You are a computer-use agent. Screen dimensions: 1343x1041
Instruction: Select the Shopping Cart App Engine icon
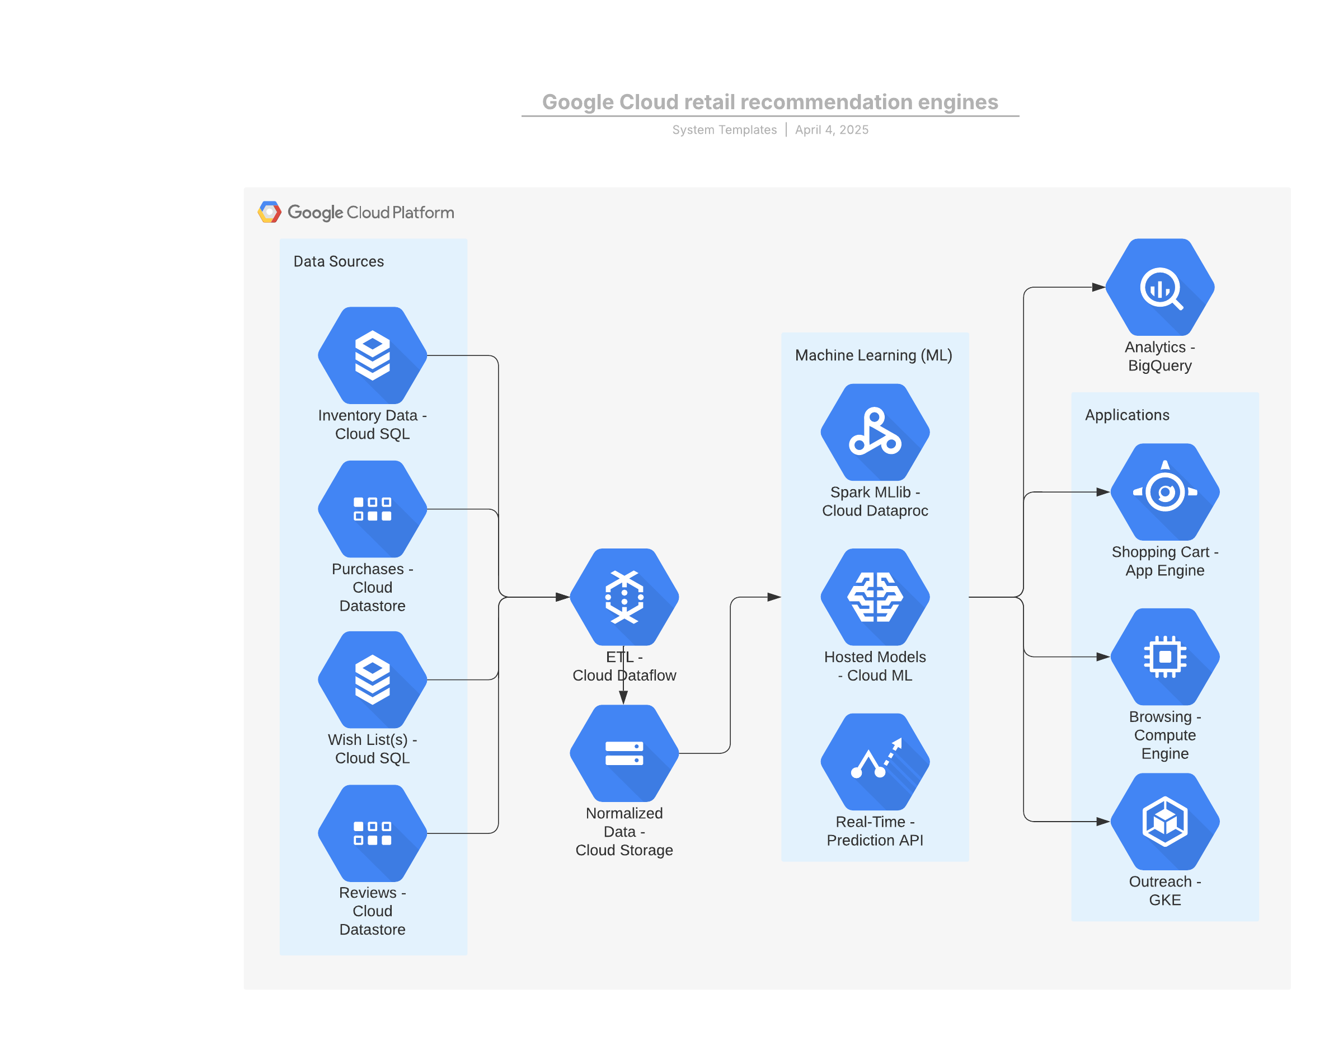pos(1164,492)
